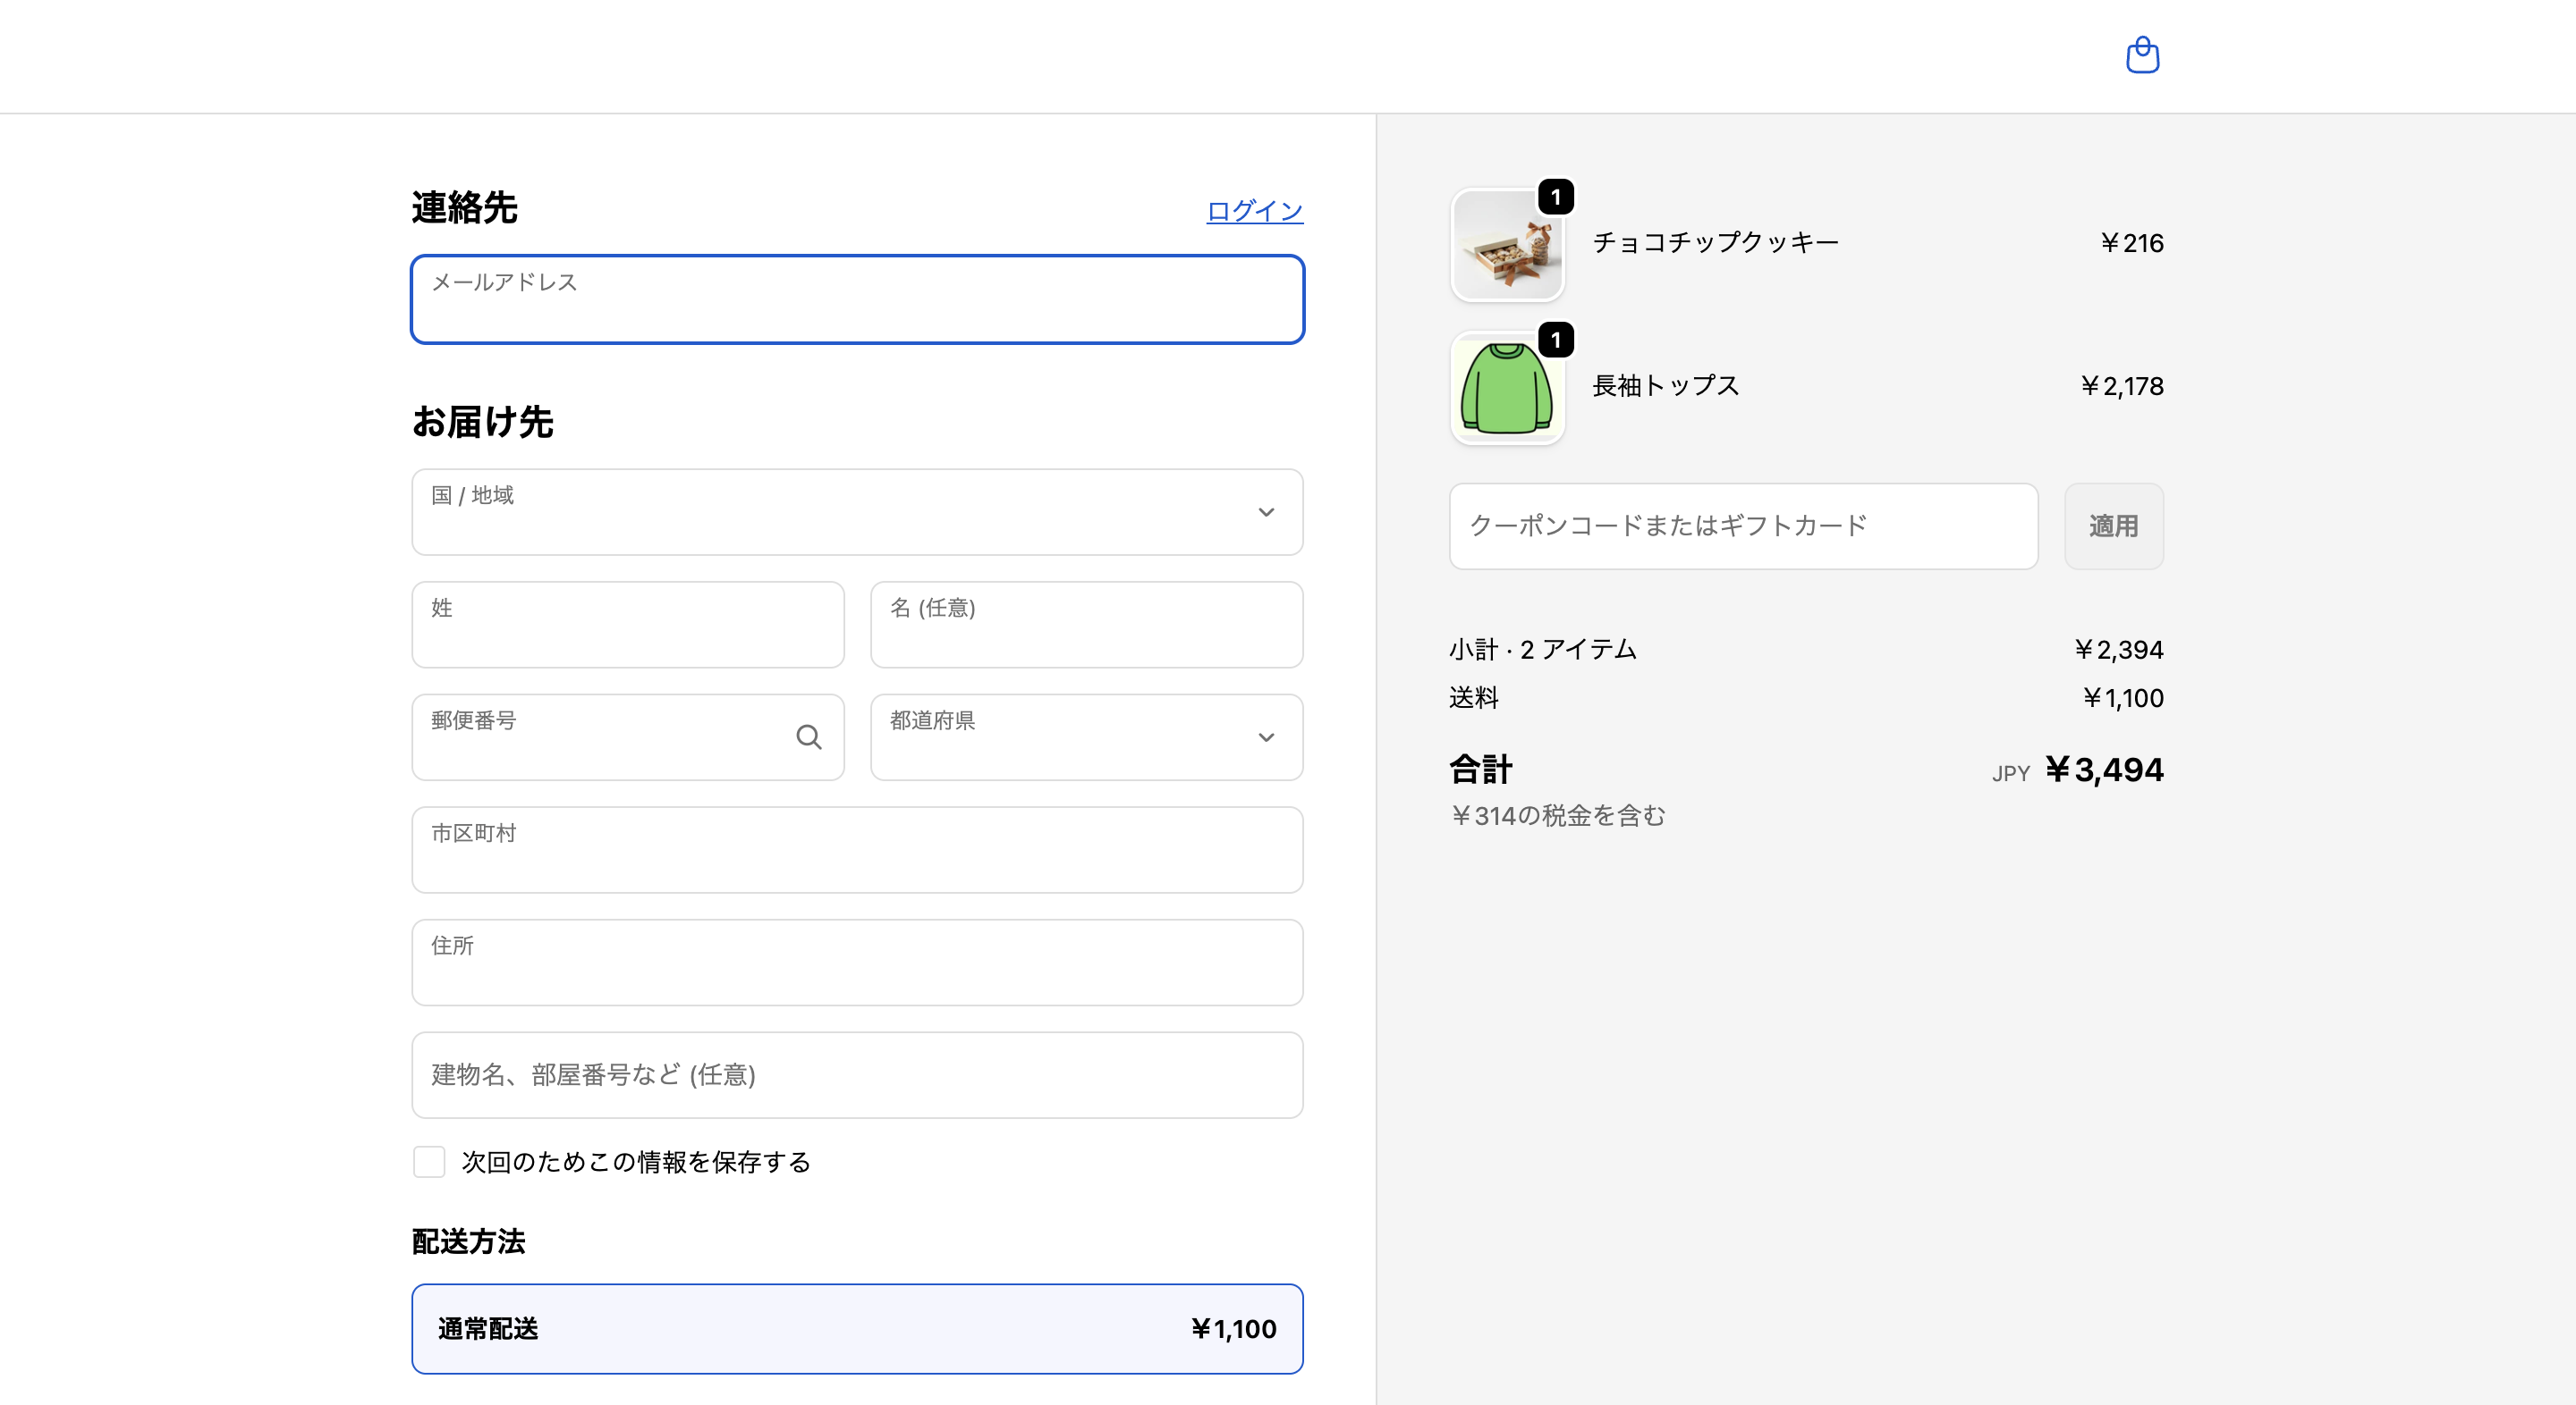
Task: Open the 都道府県 prefecture dropdown
Action: [x=1087, y=737]
